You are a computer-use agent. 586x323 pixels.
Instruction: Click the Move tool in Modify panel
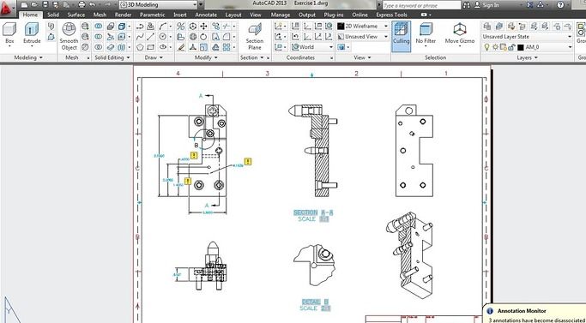pyautogui.click(x=203, y=27)
